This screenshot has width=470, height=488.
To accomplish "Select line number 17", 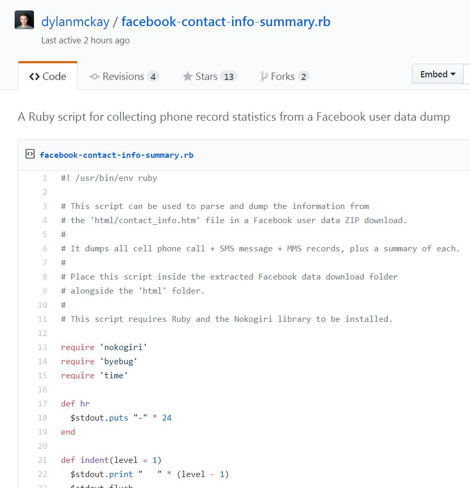I will click(x=42, y=404).
